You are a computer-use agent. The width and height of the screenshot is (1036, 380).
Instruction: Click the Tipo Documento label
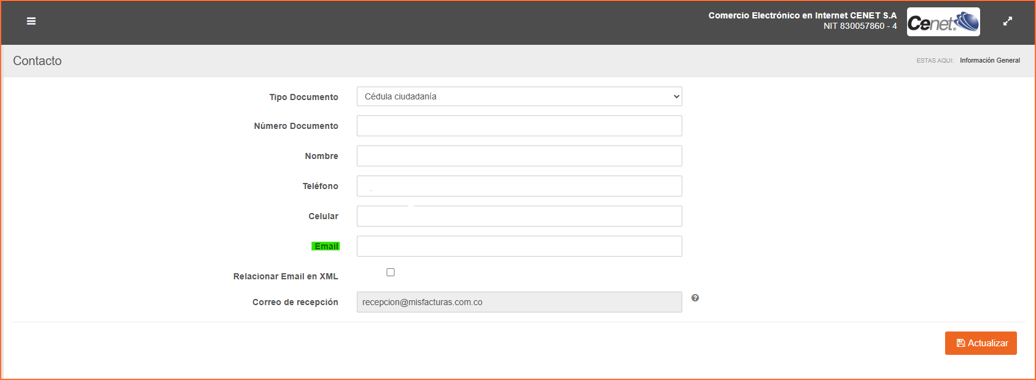click(x=303, y=97)
